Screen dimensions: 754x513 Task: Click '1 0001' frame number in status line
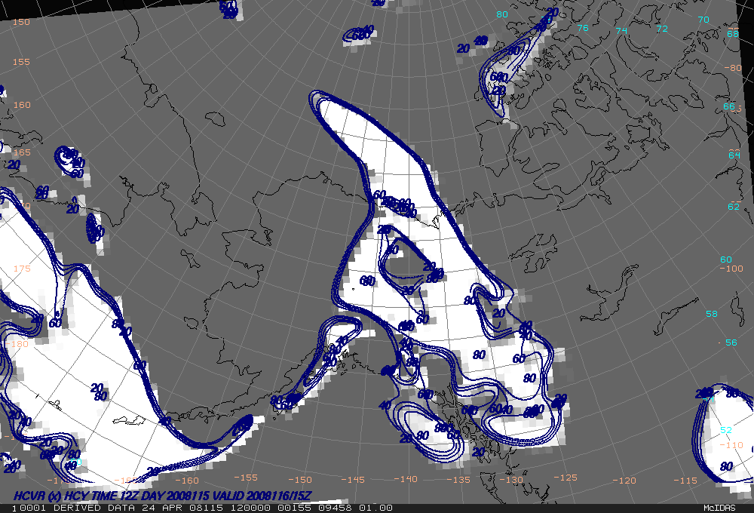(29, 508)
